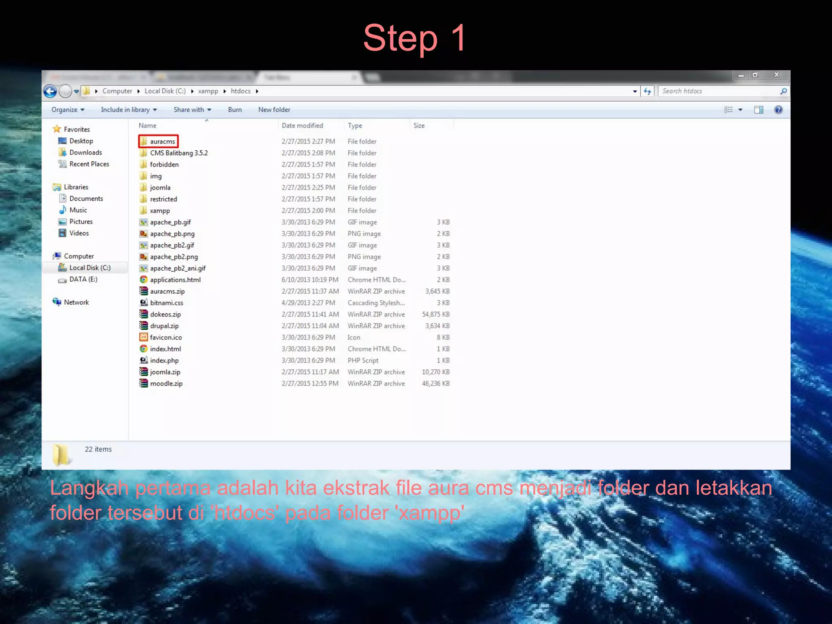Viewport: 832px width, 624px height.
Task: Click the Change your view icon
Action: [x=728, y=110]
